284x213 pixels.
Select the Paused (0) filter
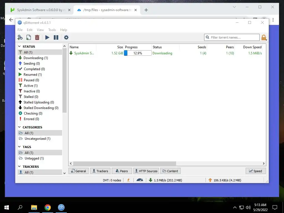(x=40, y=80)
